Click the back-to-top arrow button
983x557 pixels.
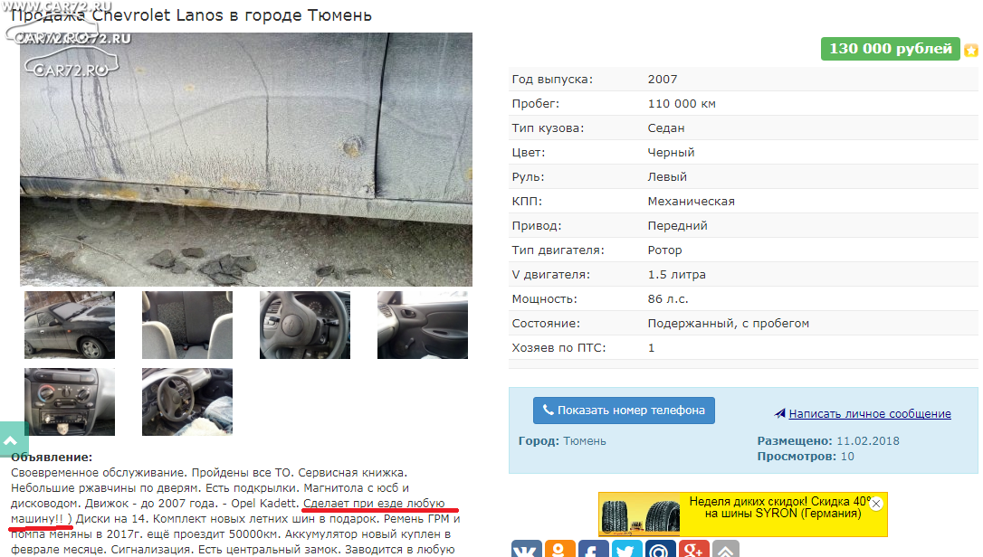point(13,440)
